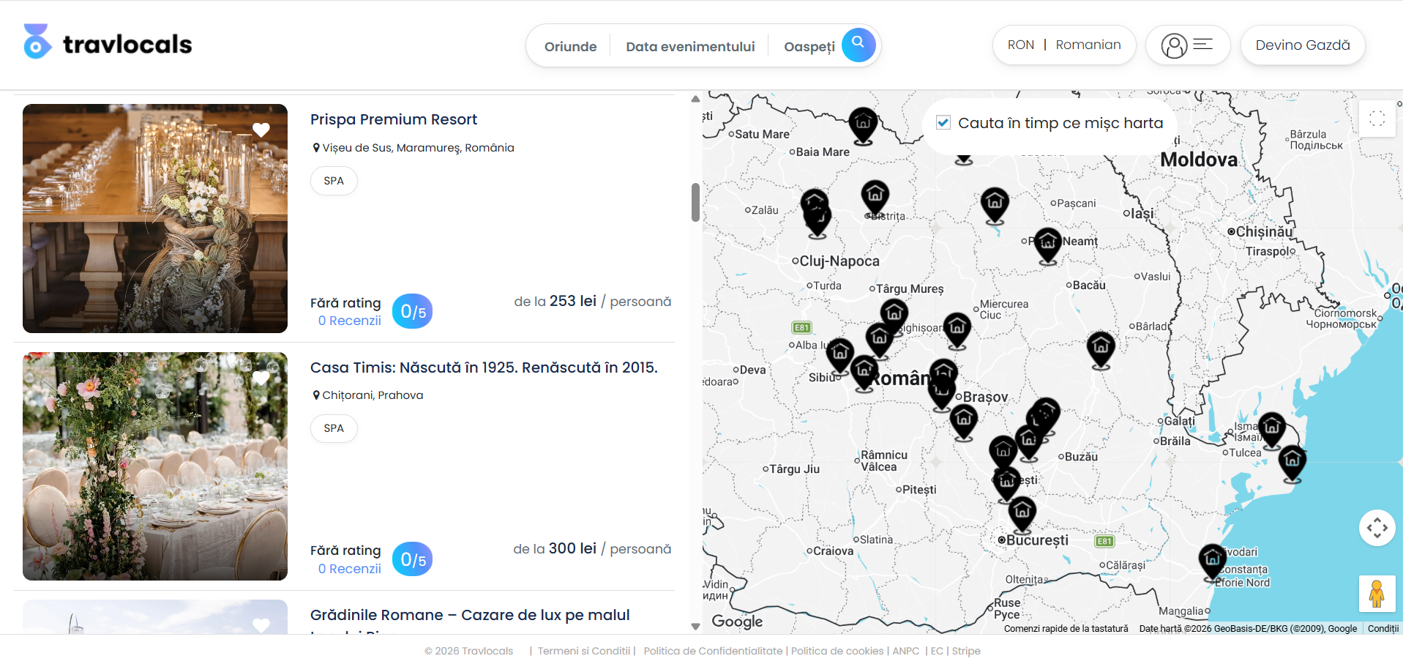1403x664 pixels.
Task: Open the Data evenimentului date picker
Action: (690, 46)
